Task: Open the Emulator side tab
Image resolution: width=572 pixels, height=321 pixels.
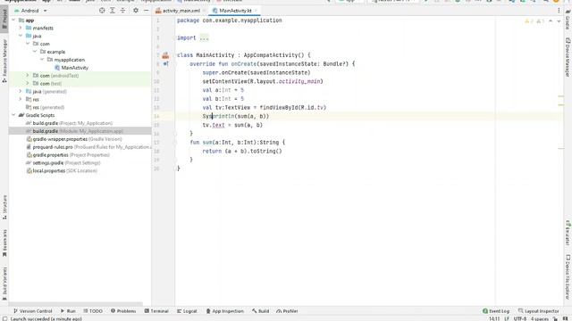Action: (x=568, y=233)
